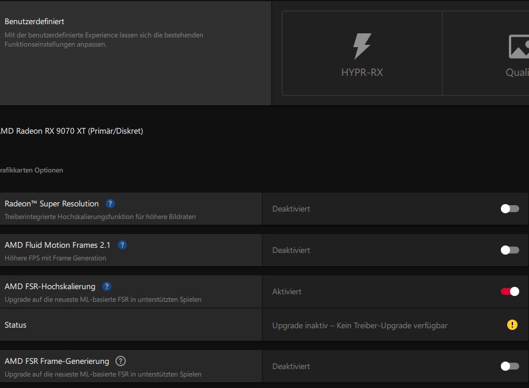The image size is (529, 388).
Task: Click Deaktiviert next to Radeon Super Resolution
Action: tap(291, 209)
